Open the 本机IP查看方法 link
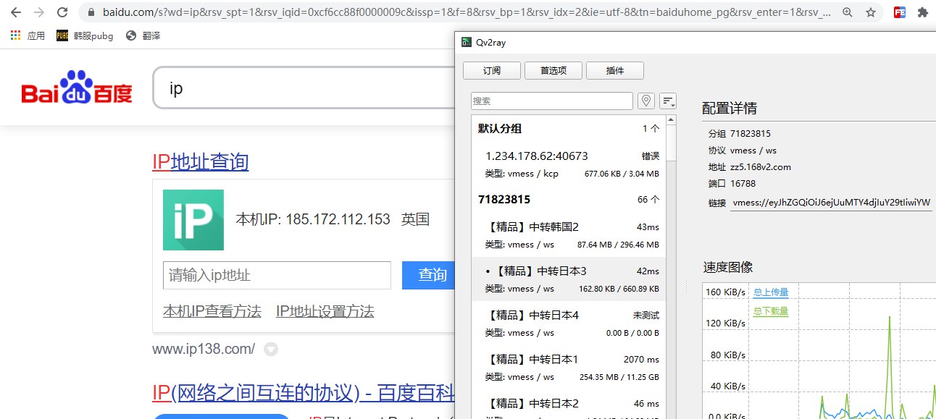The height and width of the screenshot is (419, 936). [212, 312]
